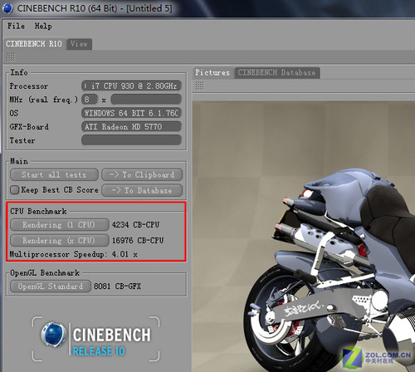Switch to the CINEBENCH Database tab
Viewport: 415px width, 372px height.
[277, 73]
